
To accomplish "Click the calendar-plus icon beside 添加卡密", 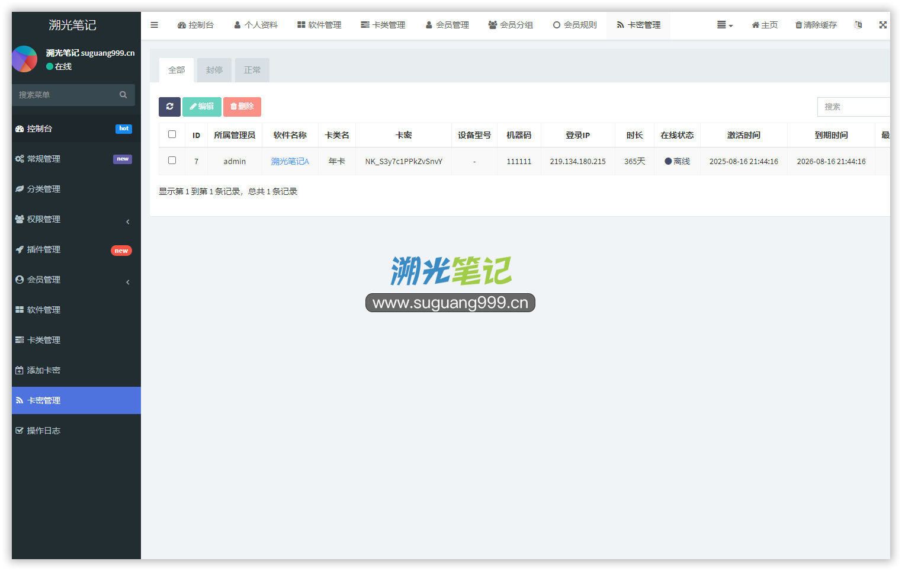I will click(20, 370).
